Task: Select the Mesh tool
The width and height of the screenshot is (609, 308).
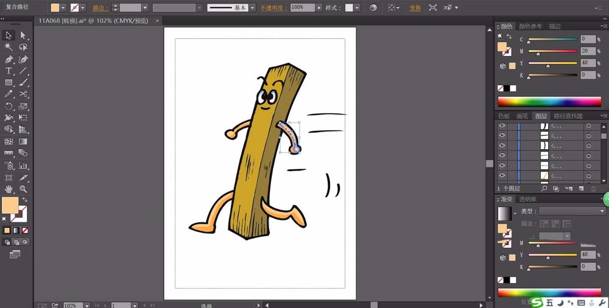Action: click(x=9, y=141)
